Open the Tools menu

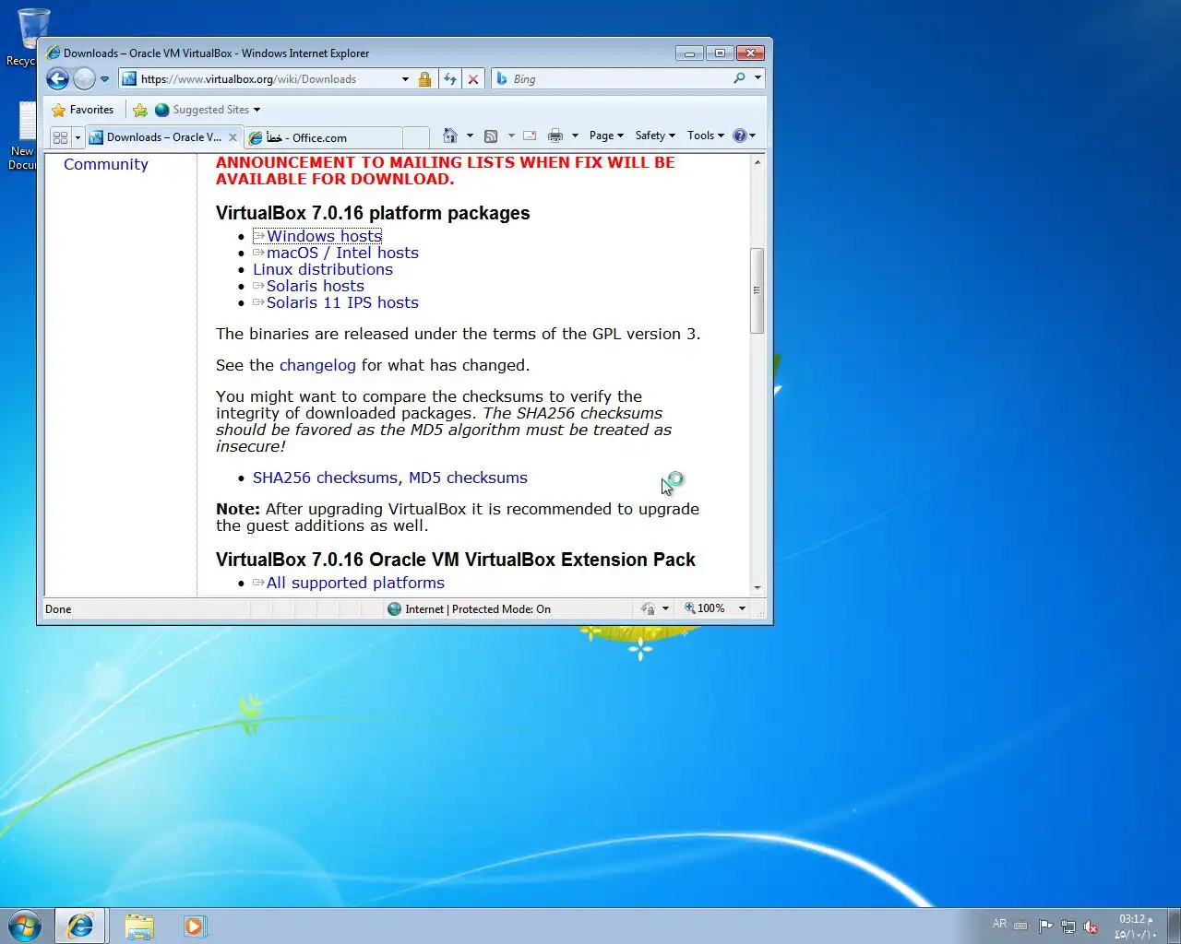point(706,136)
